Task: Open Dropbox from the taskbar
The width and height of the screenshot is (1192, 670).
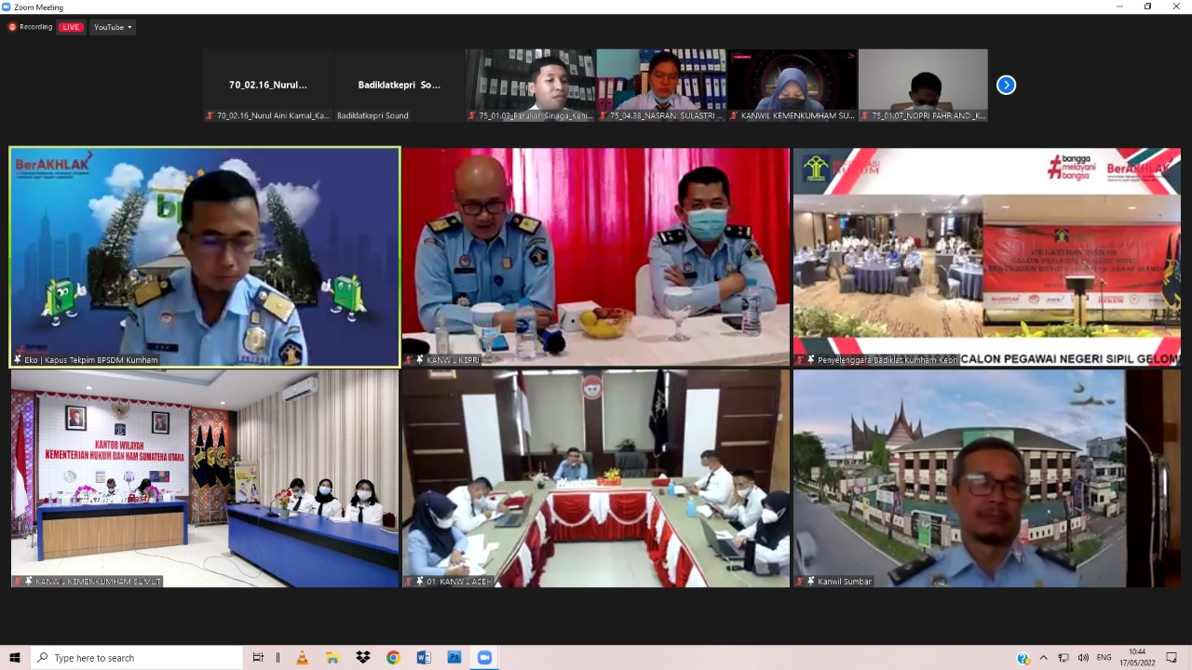Action: point(363,658)
